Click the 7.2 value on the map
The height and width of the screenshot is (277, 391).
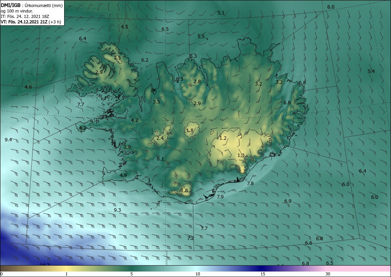tap(190, 238)
